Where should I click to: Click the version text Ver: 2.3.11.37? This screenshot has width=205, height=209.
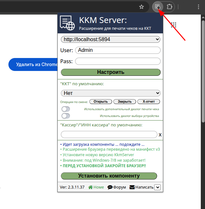(72, 187)
